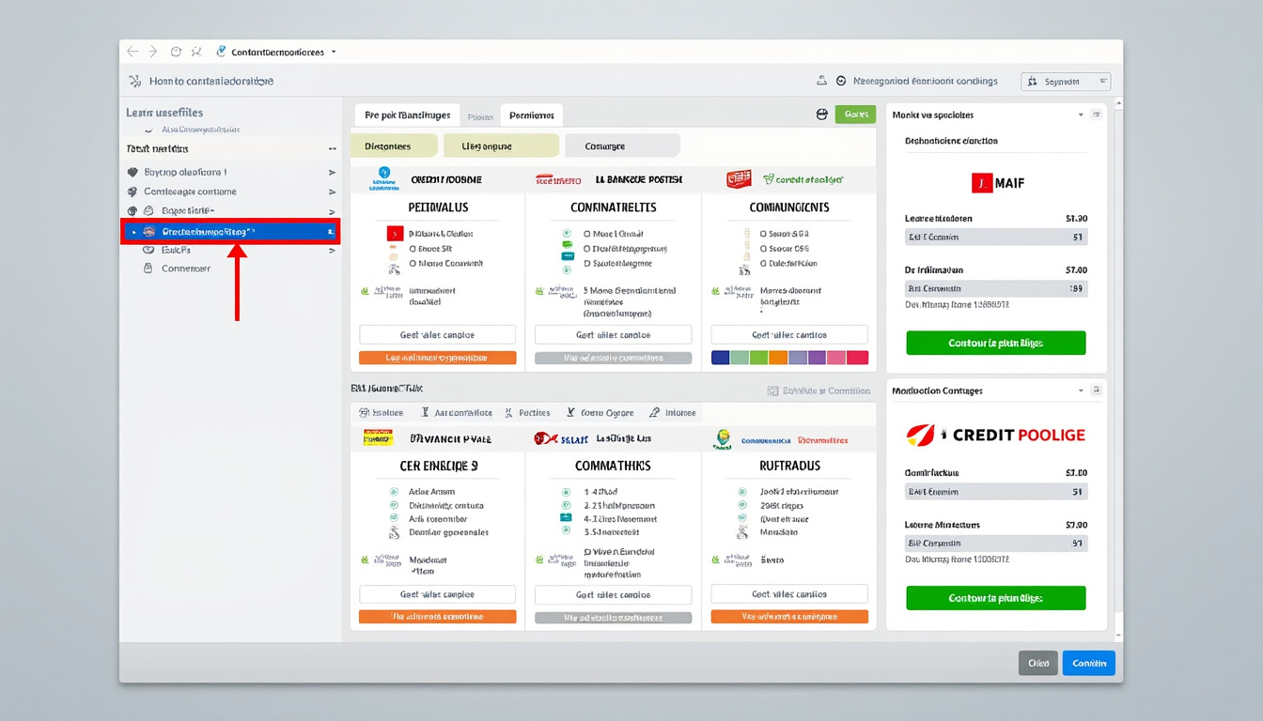
Task: Click the lock icon beside 'Connenoer'
Action: (x=148, y=268)
